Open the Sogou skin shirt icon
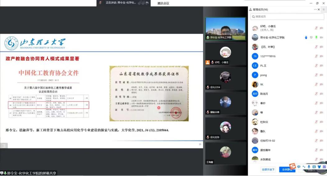This screenshot has width=327, height=176. [319, 167]
